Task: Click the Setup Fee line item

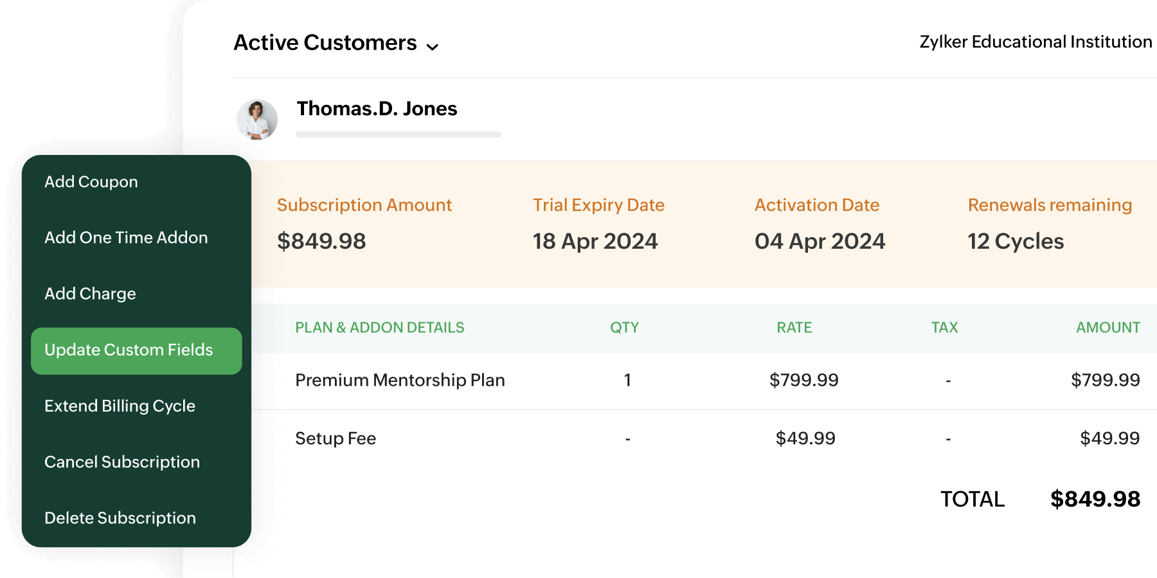Action: tap(335, 438)
